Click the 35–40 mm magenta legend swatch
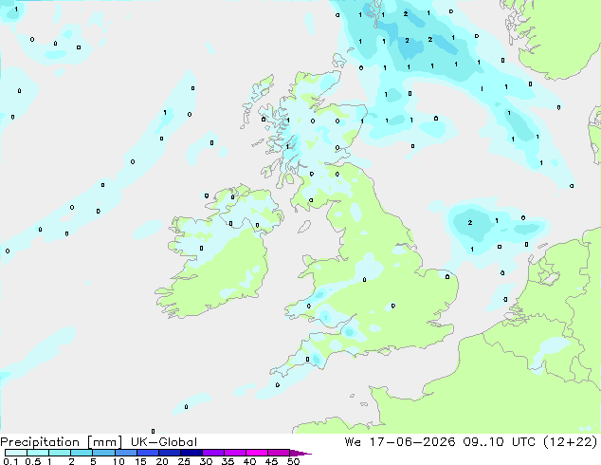The height and width of the screenshot is (465, 601). pyautogui.click(x=234, y=453)
